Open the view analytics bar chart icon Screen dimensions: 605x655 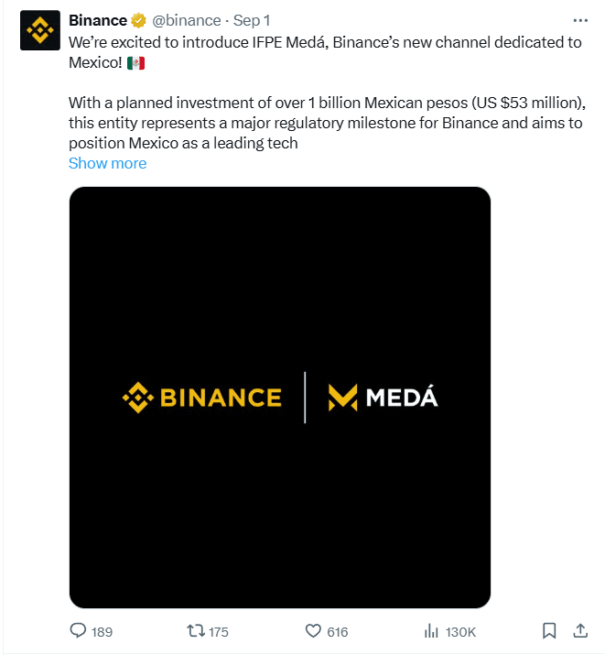tap(432, 631)
